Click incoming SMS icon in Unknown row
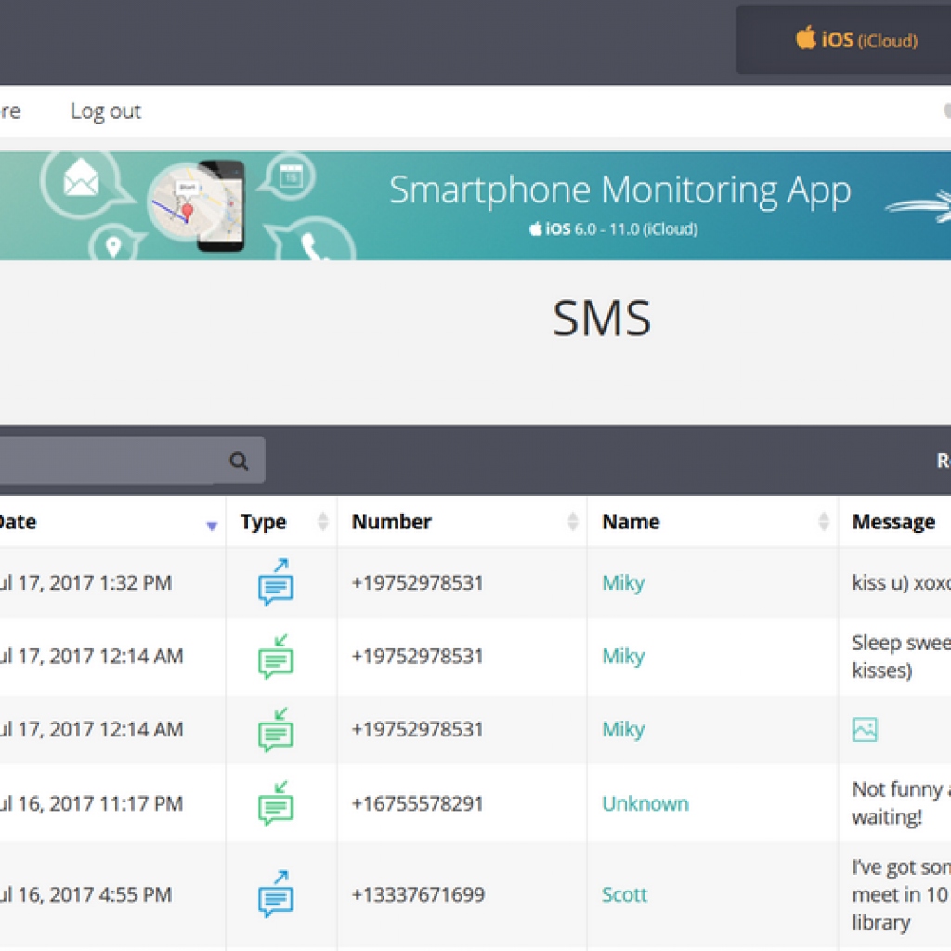Viewport: 951px width, 951px height. pyautogui.click(x=276, y=803)
